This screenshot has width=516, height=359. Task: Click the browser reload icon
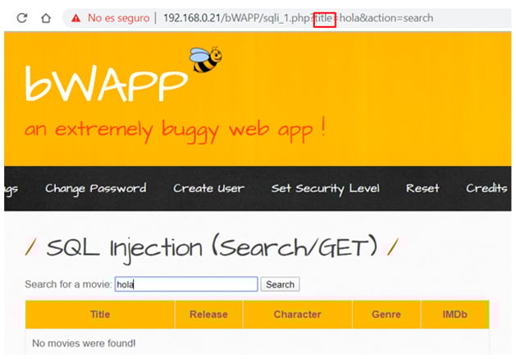[x=22, y=17]
